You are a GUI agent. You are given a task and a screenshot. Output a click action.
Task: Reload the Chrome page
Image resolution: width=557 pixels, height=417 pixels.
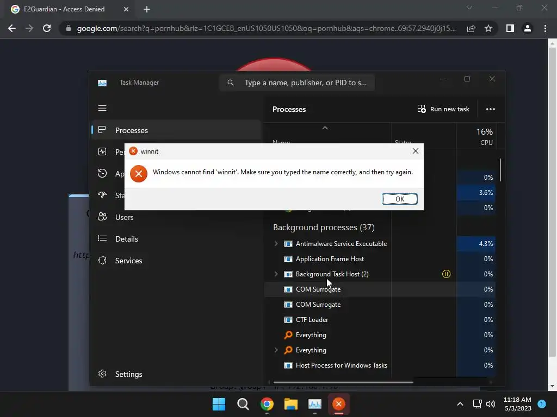[47, 28]
